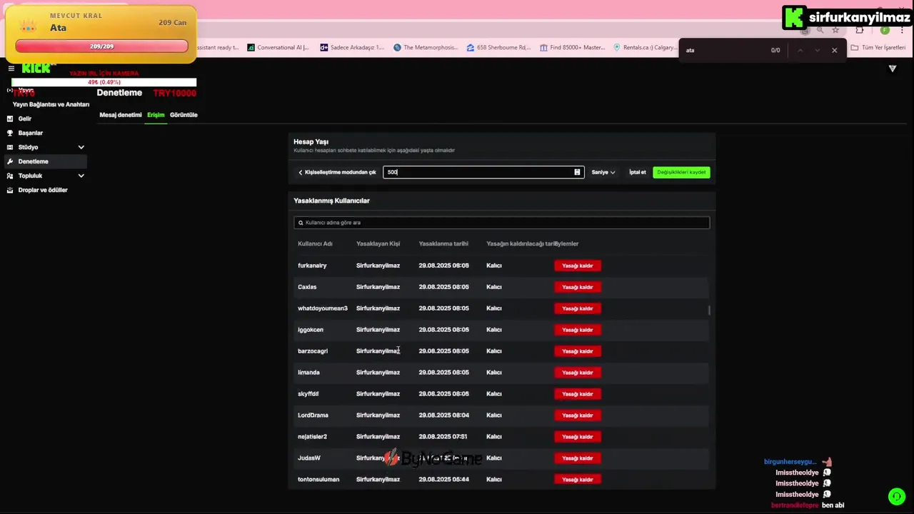Open the Saniye time unit dropdown
The image size is (914, 514).
coord(603,172)
